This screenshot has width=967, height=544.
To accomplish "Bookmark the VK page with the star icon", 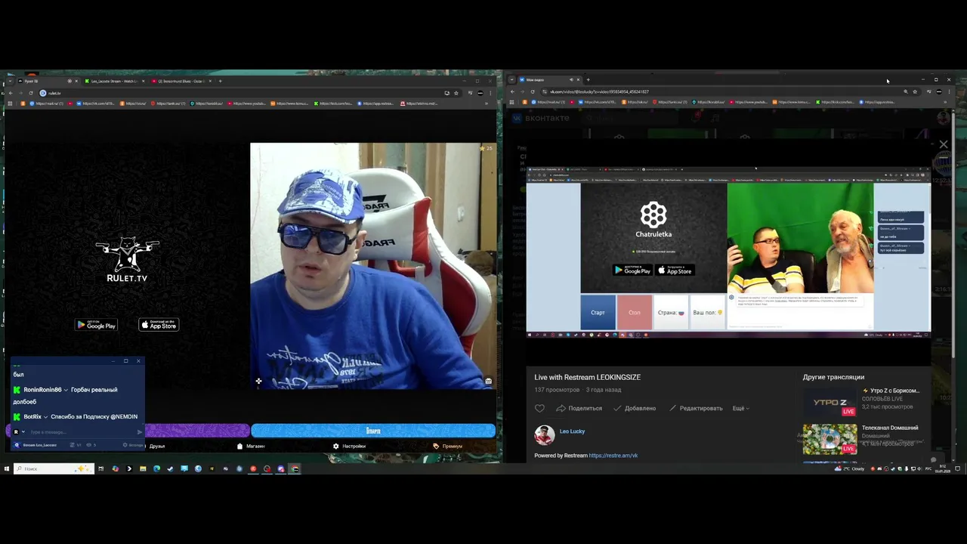I will click(x=915, y=91).
